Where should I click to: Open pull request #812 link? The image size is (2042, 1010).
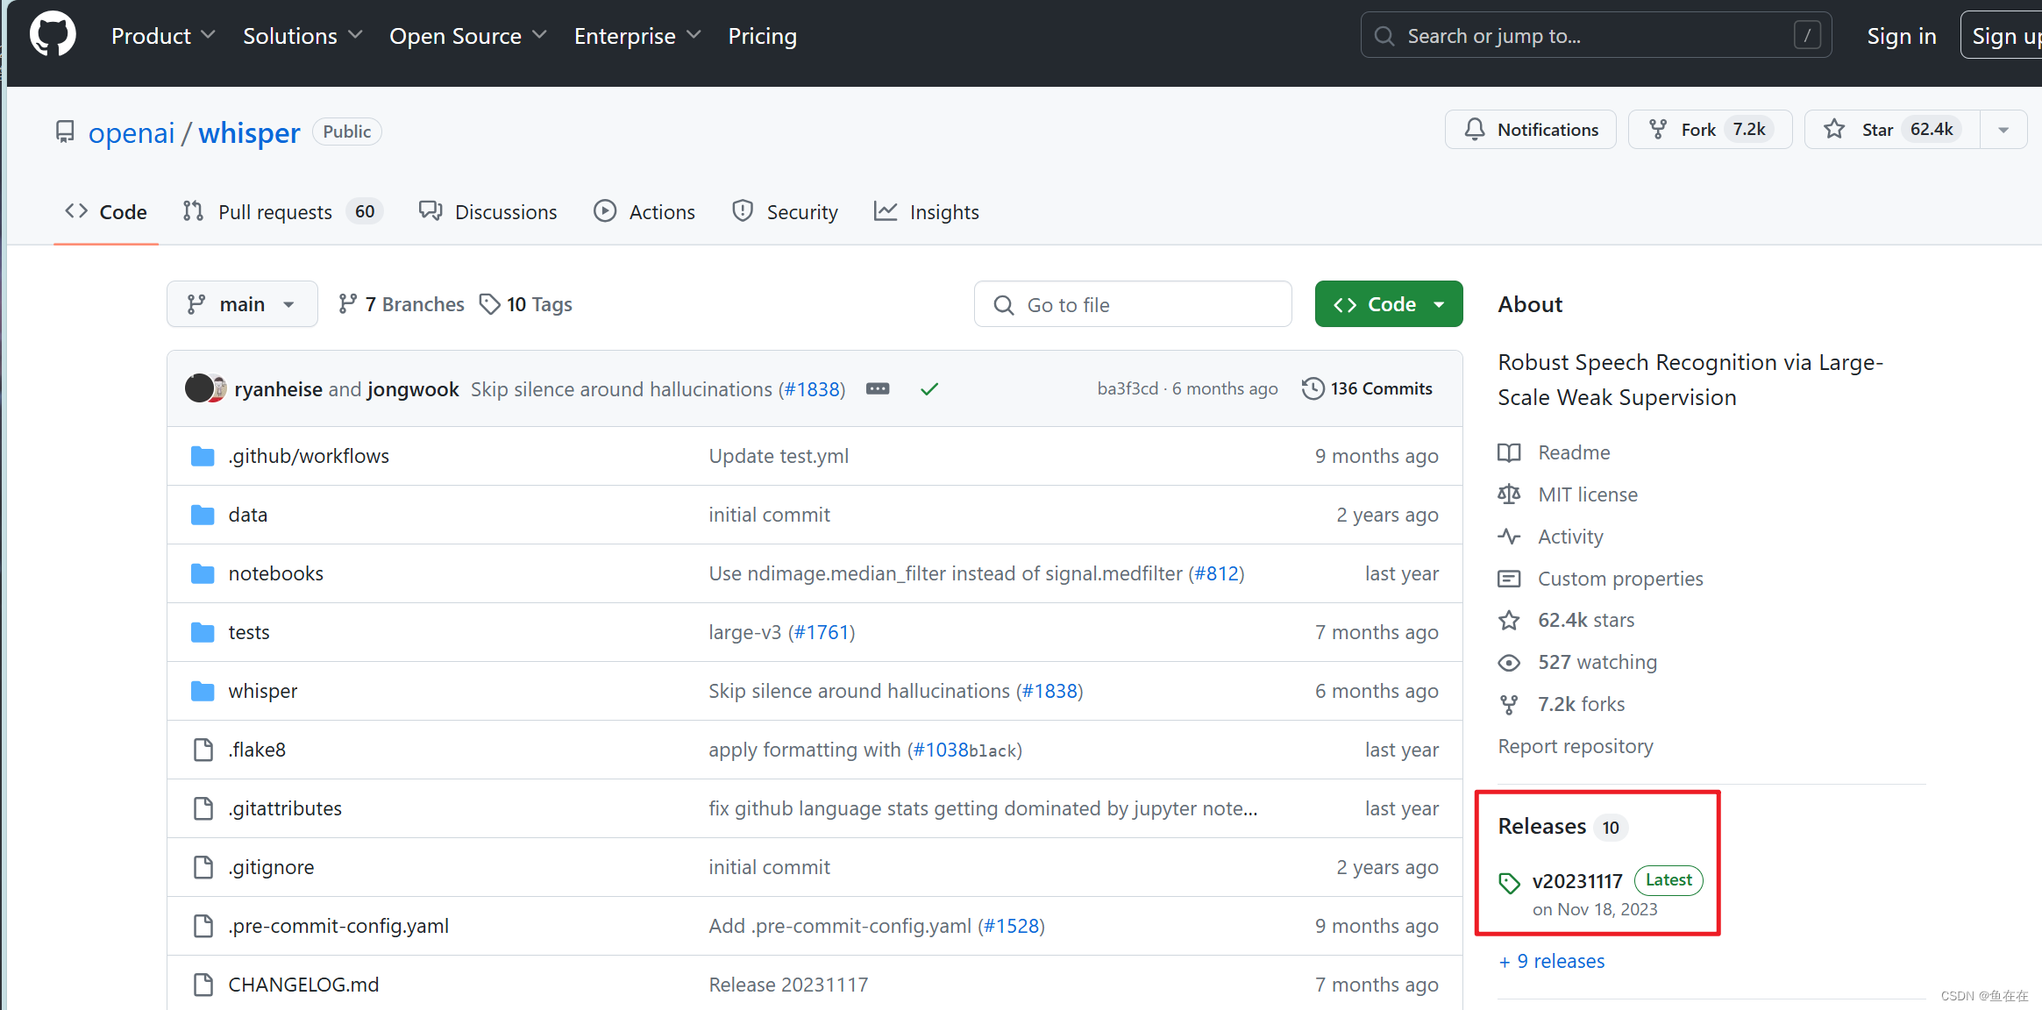(1216, 573)
